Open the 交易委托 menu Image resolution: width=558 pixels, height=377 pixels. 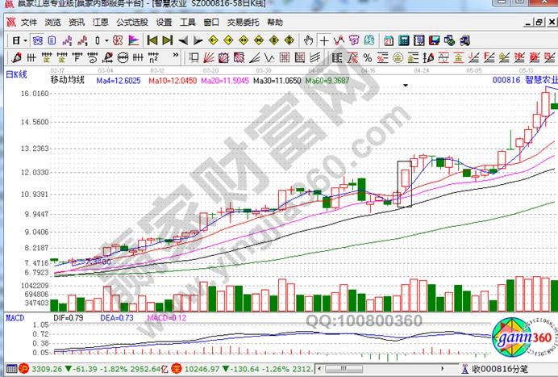tap(243, 23)
